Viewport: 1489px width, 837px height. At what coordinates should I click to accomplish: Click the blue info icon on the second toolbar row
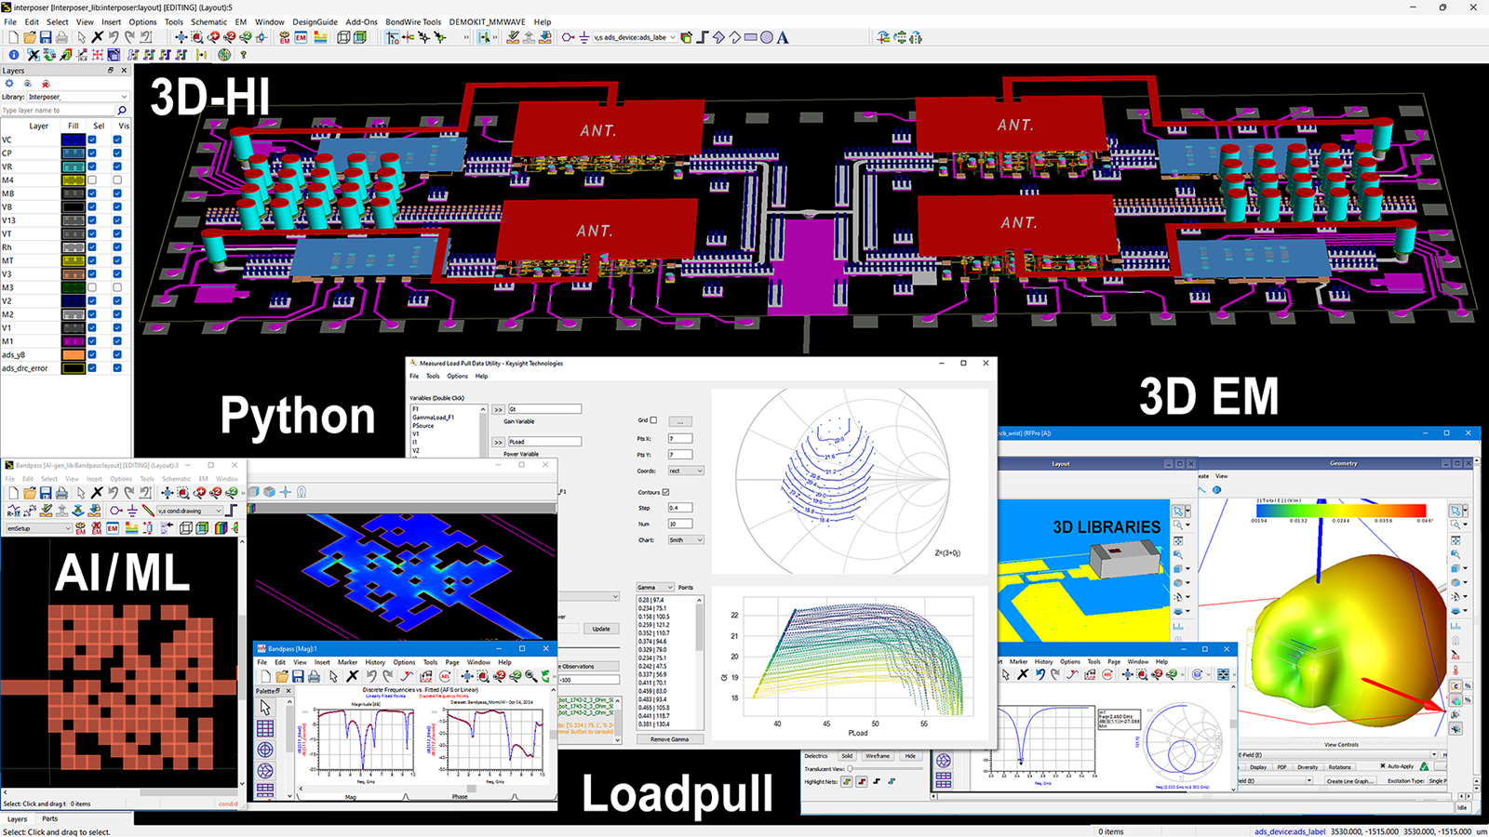tap(14, 54)
